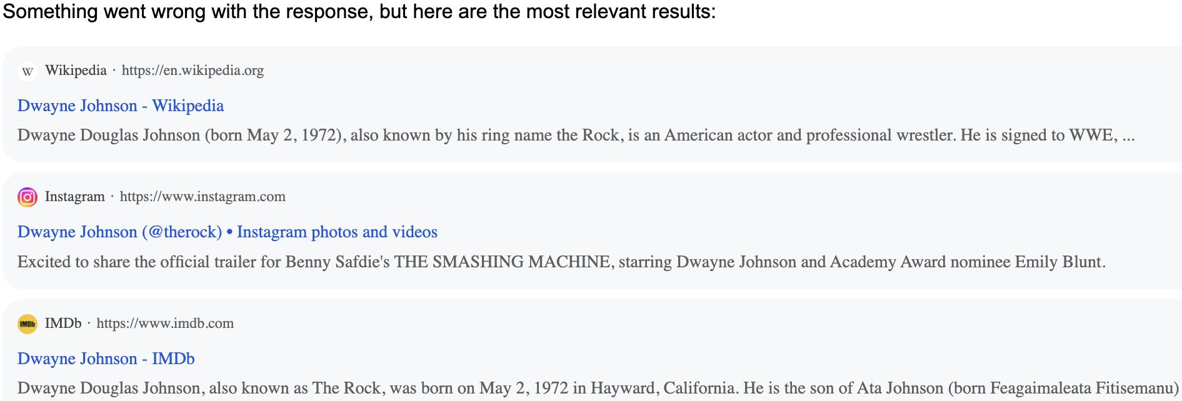Open the "Dwayne Johnson - Wikipedia" result link

(x=121, y=106)
